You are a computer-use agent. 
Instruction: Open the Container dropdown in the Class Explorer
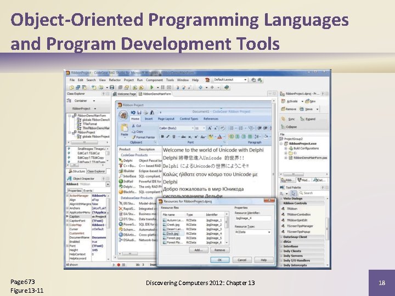coord(94,101)
